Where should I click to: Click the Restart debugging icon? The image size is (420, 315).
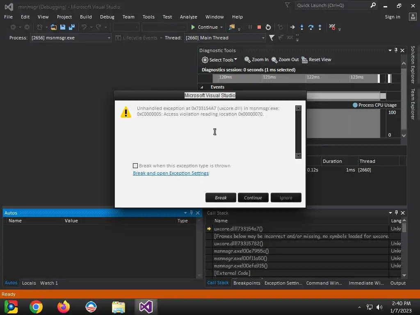pyautogui.click(x=268, y=27)
